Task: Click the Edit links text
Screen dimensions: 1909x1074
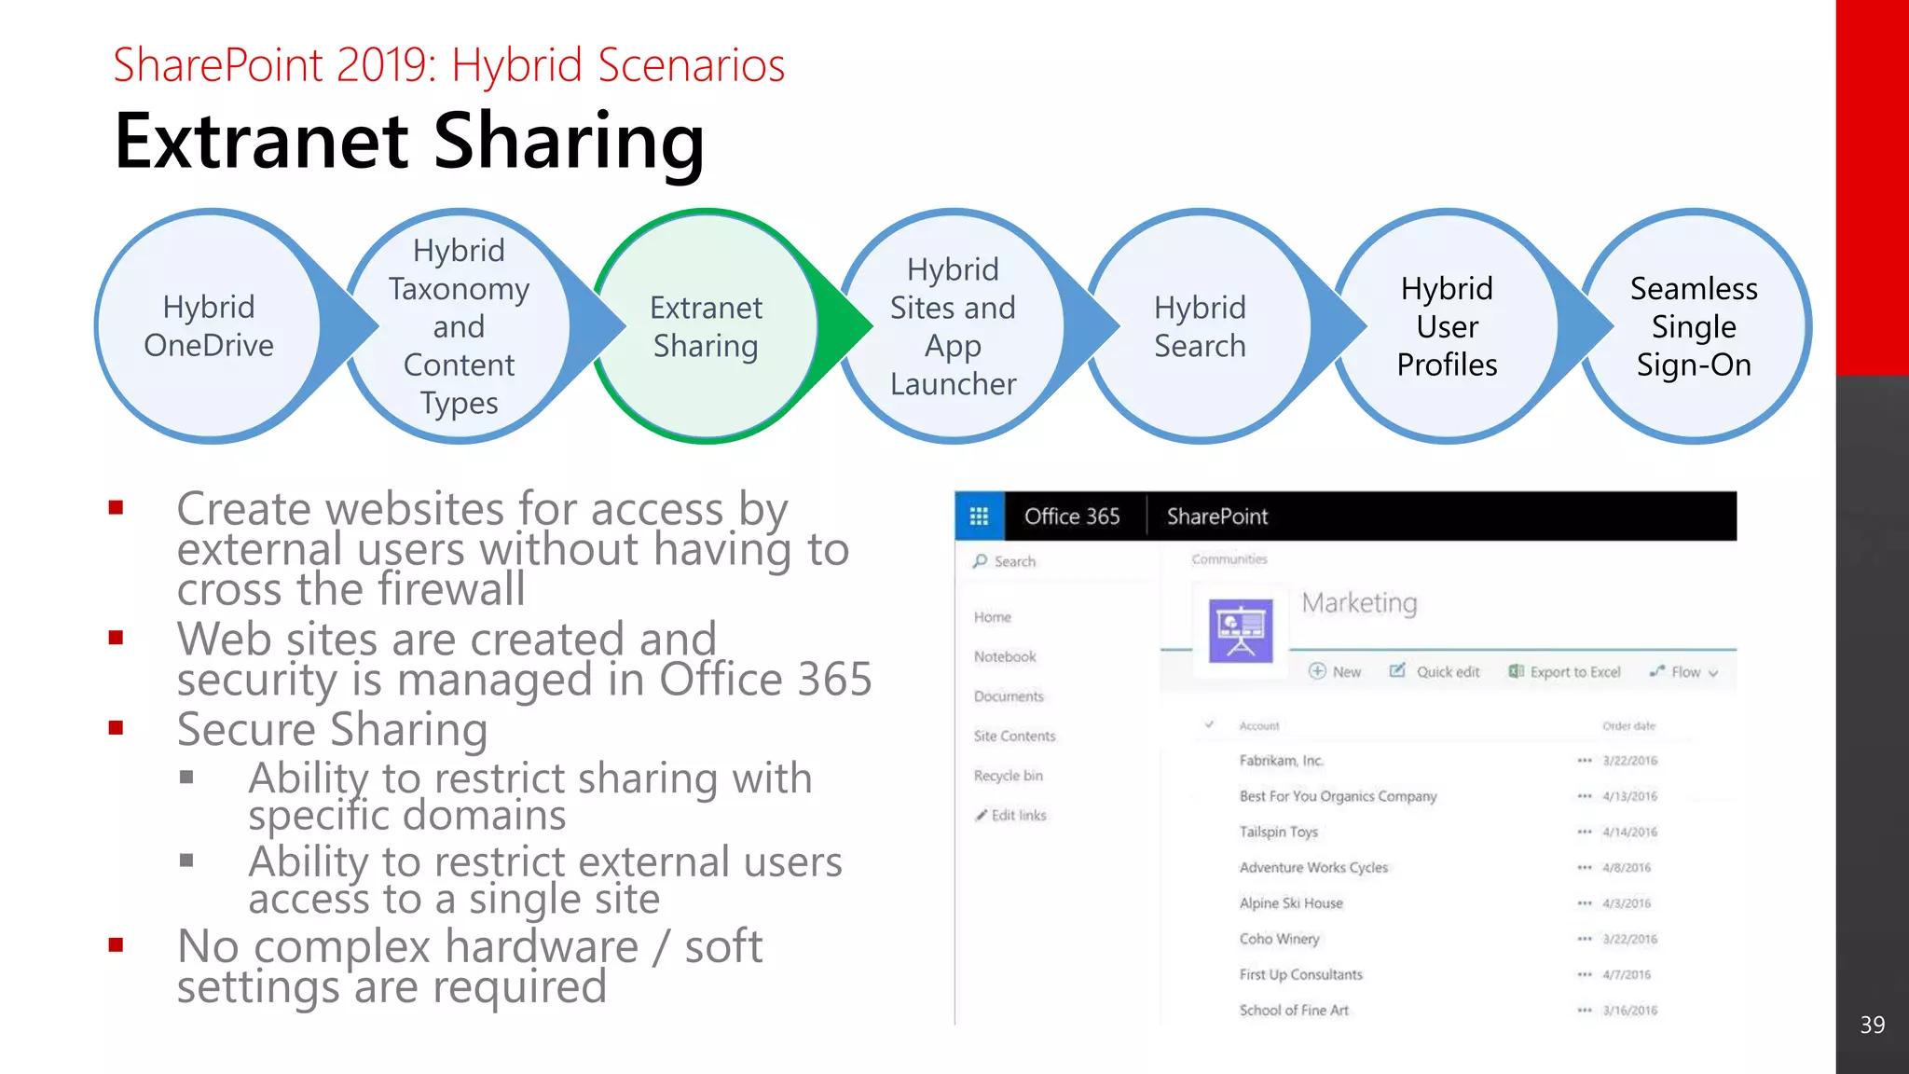Action: tap(1019, 815)
